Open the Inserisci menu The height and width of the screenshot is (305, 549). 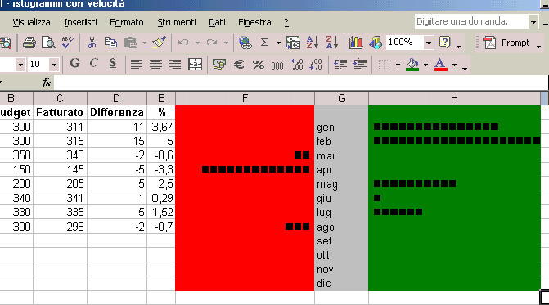pyautogui.click(x=80, y=22)
